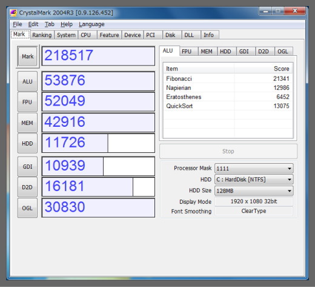Open the Language menu

pyautogui.click(x=91, y=24)
